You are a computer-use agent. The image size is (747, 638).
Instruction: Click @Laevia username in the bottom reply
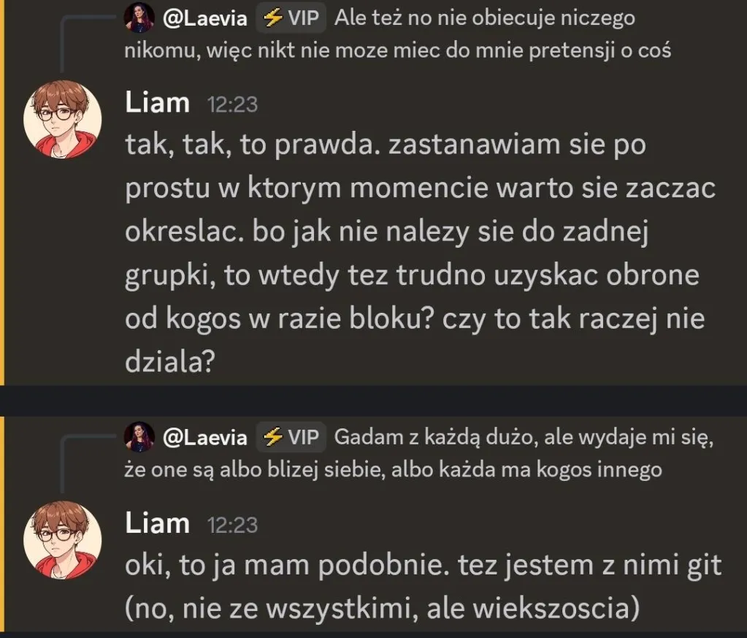[205, 438]
